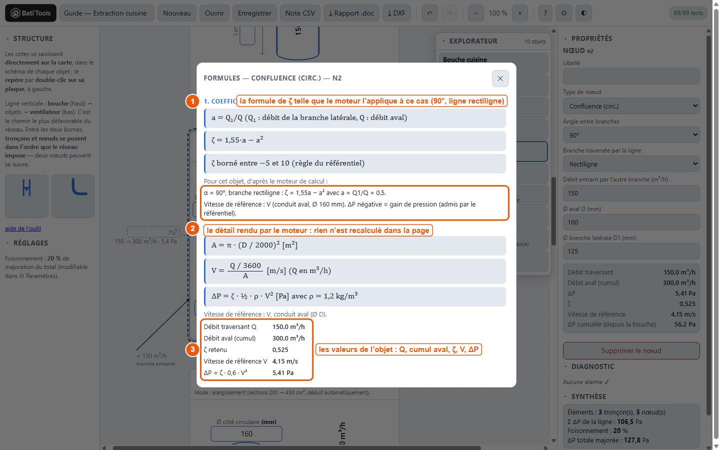Focus the Libellé input field
Image resolution: width=720 pixels, height=450 pixels.
[631, 76]
